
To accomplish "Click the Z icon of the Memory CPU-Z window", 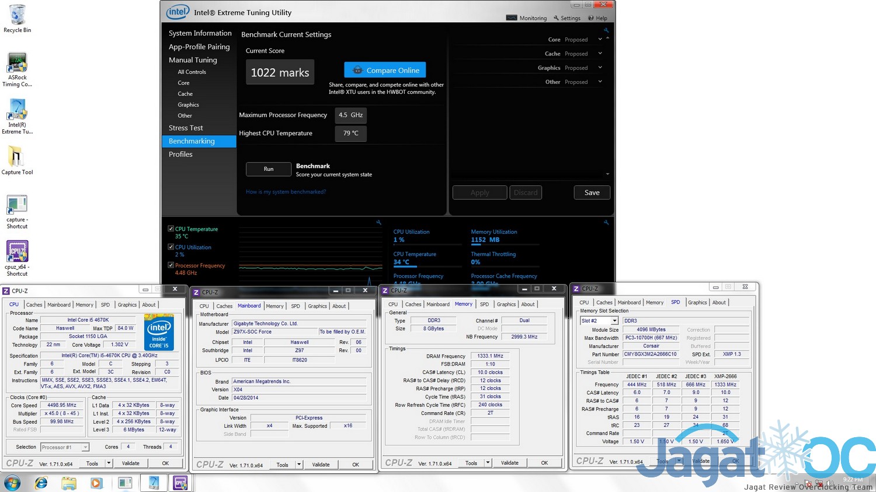I will click(385, 290).
